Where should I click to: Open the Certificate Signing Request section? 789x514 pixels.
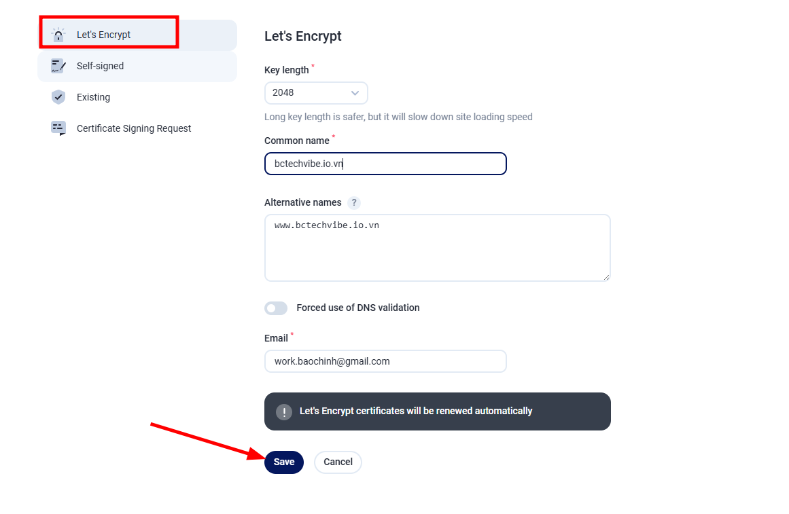[132, 128]
